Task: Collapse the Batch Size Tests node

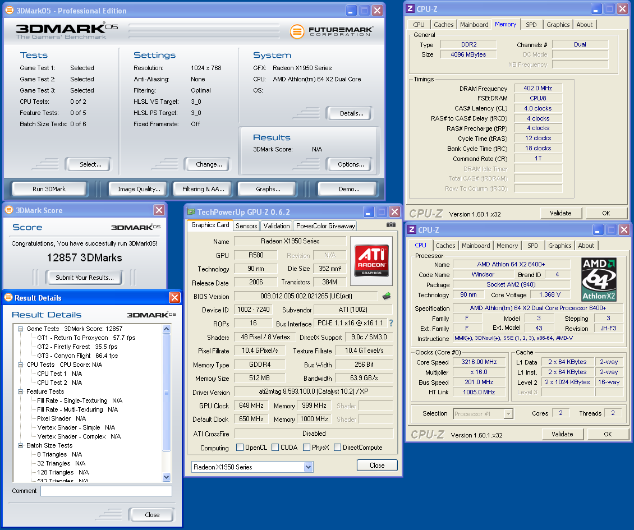Action: [x=20, y=445]
